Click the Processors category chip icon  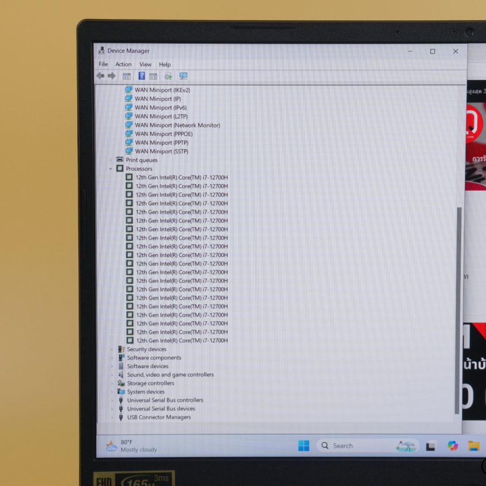[x=120, y=168]
